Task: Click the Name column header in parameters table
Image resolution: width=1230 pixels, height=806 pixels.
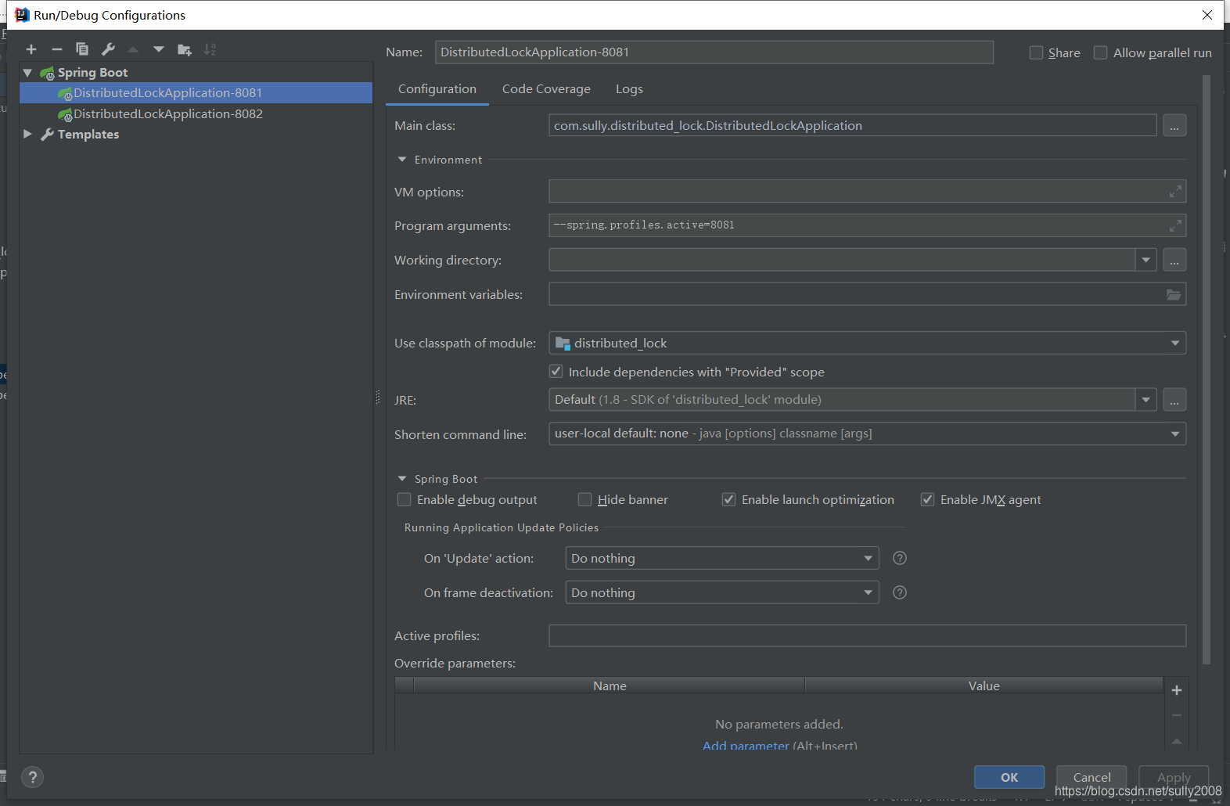Action: coord(610,685)
